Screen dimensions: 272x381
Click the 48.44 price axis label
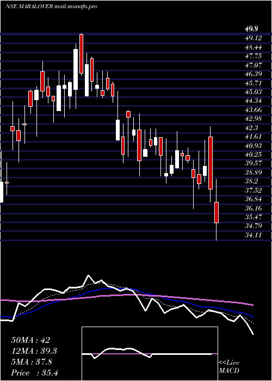(254, 47)
